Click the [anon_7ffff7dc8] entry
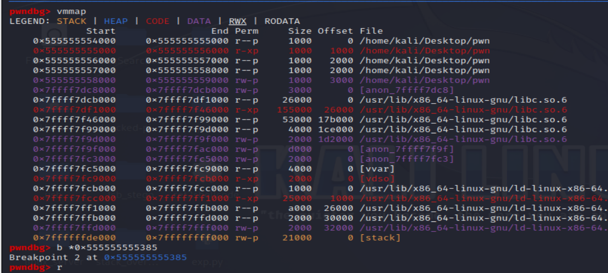The height and width of the screenshot is (273, 608). click(407, 90)
